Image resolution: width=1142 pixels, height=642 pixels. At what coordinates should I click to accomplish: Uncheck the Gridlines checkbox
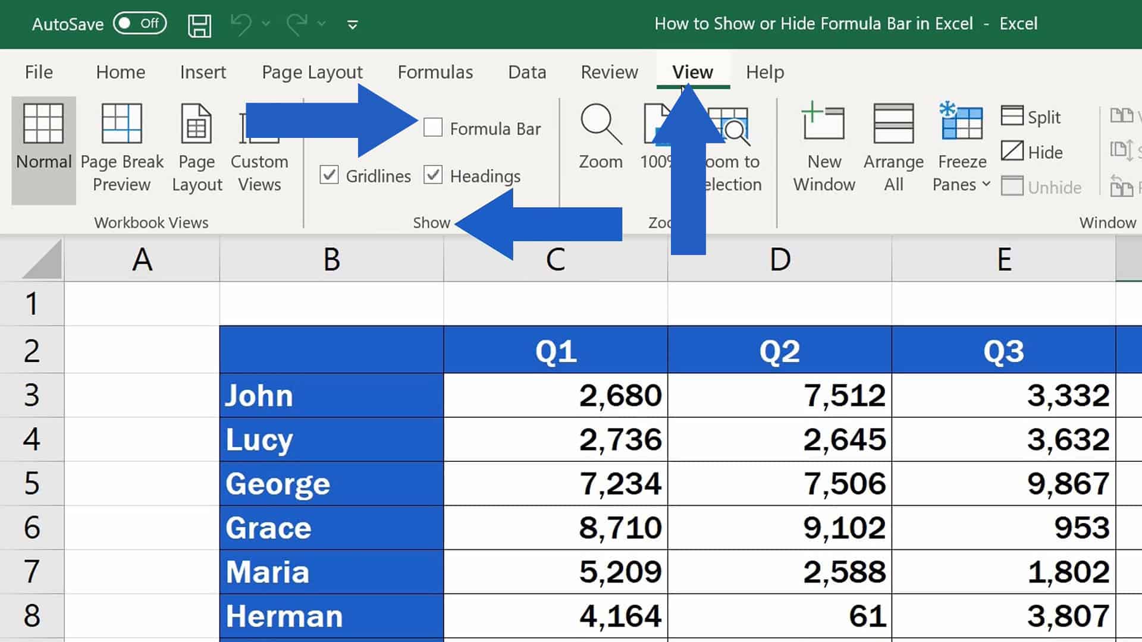pyautogui.click(x=329, y=175)
